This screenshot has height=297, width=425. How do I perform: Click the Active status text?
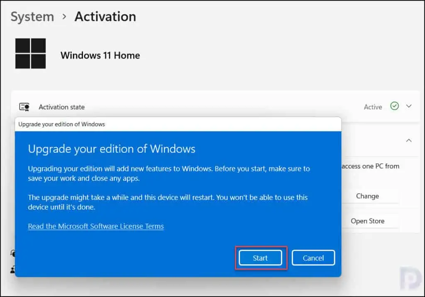[373, 107]
